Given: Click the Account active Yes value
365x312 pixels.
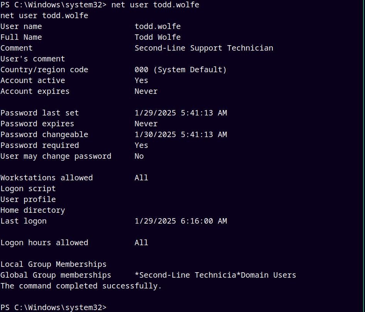Looking at the screenshot, I should [141, 80].
